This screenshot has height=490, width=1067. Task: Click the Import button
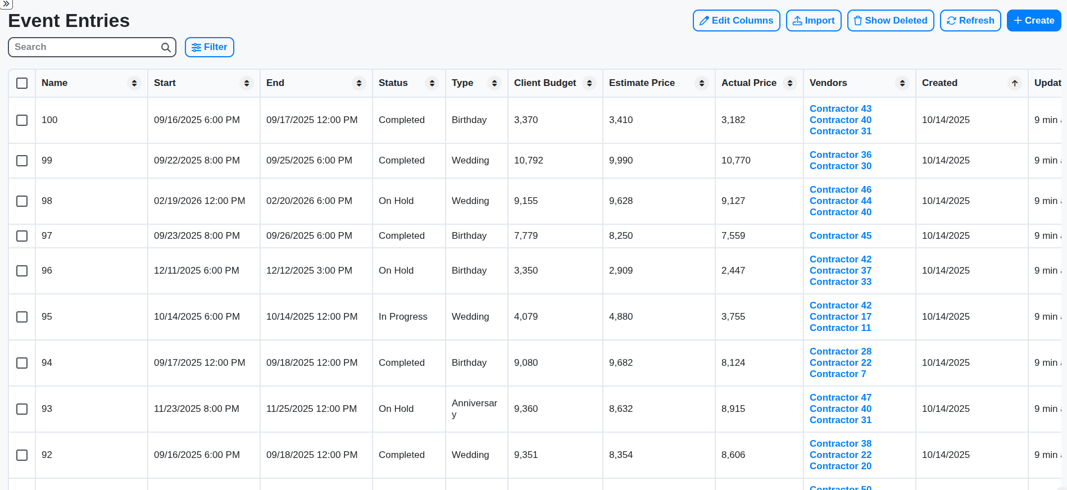[x=813, y=21]
